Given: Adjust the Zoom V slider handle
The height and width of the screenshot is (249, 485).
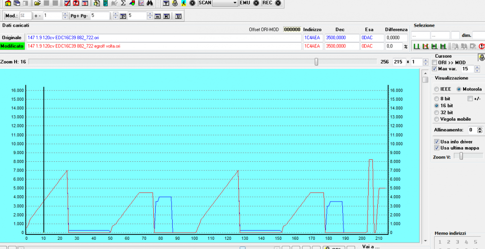Looking at the screenshot, I should pos(461,156).
